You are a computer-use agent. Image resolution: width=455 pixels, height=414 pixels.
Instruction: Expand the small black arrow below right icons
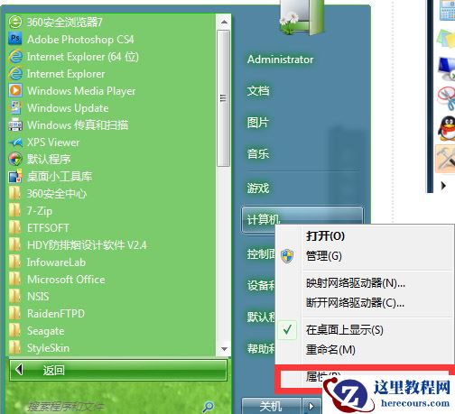(443, 186)
